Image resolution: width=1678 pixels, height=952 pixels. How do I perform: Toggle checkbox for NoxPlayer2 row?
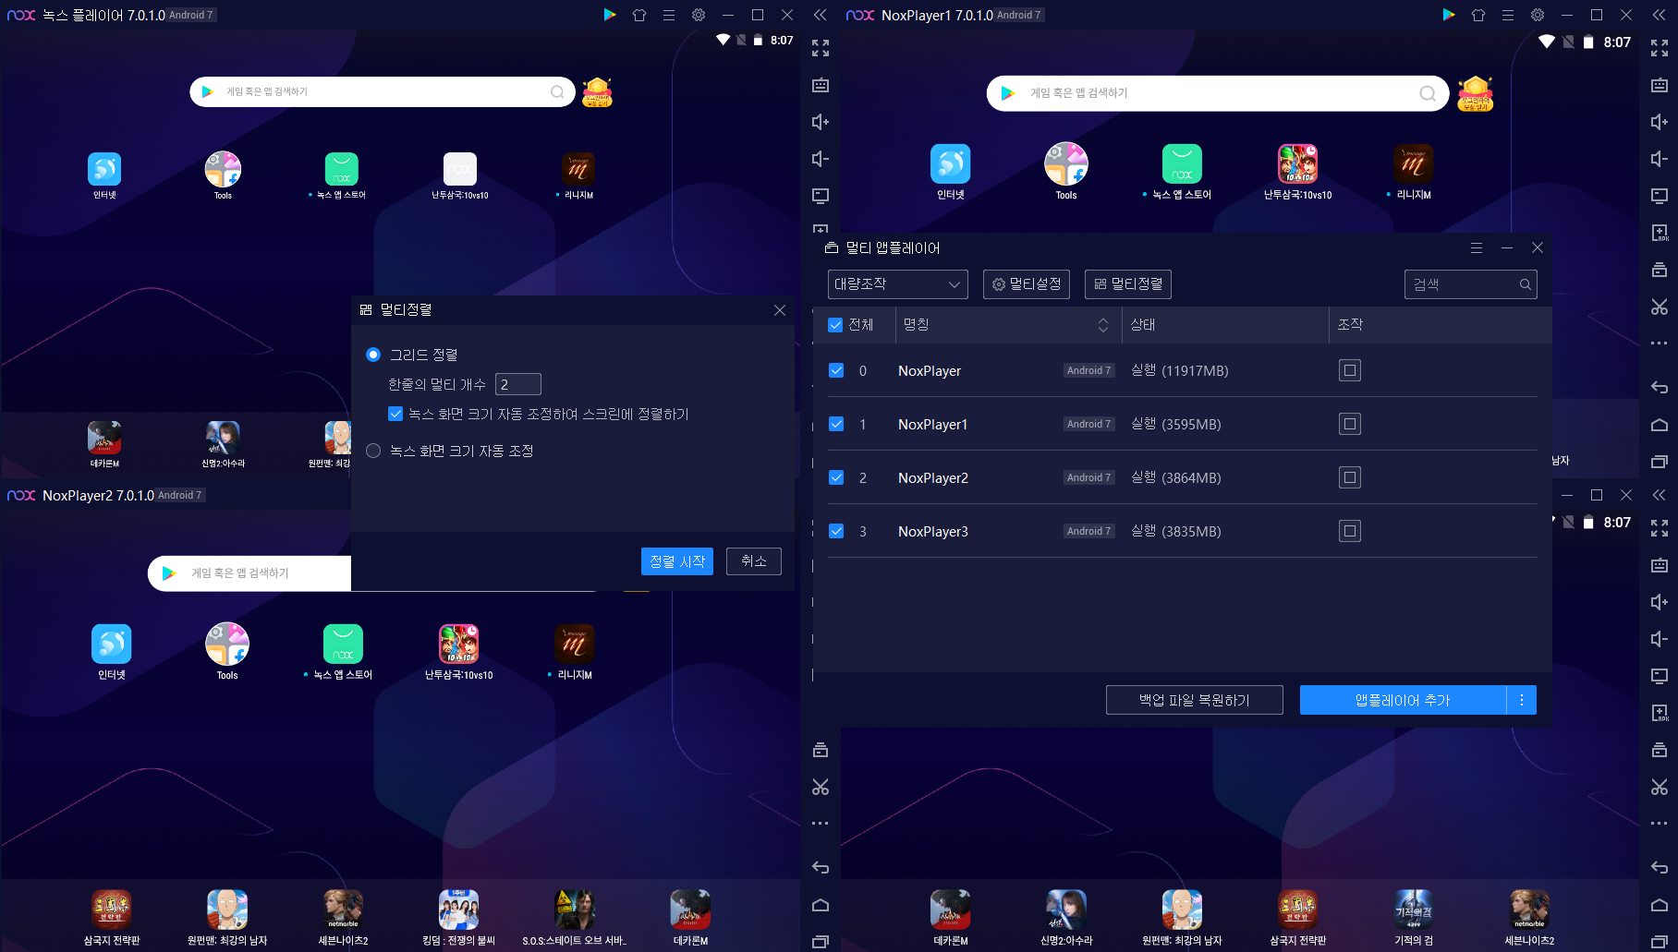click(x=836, y=477)
